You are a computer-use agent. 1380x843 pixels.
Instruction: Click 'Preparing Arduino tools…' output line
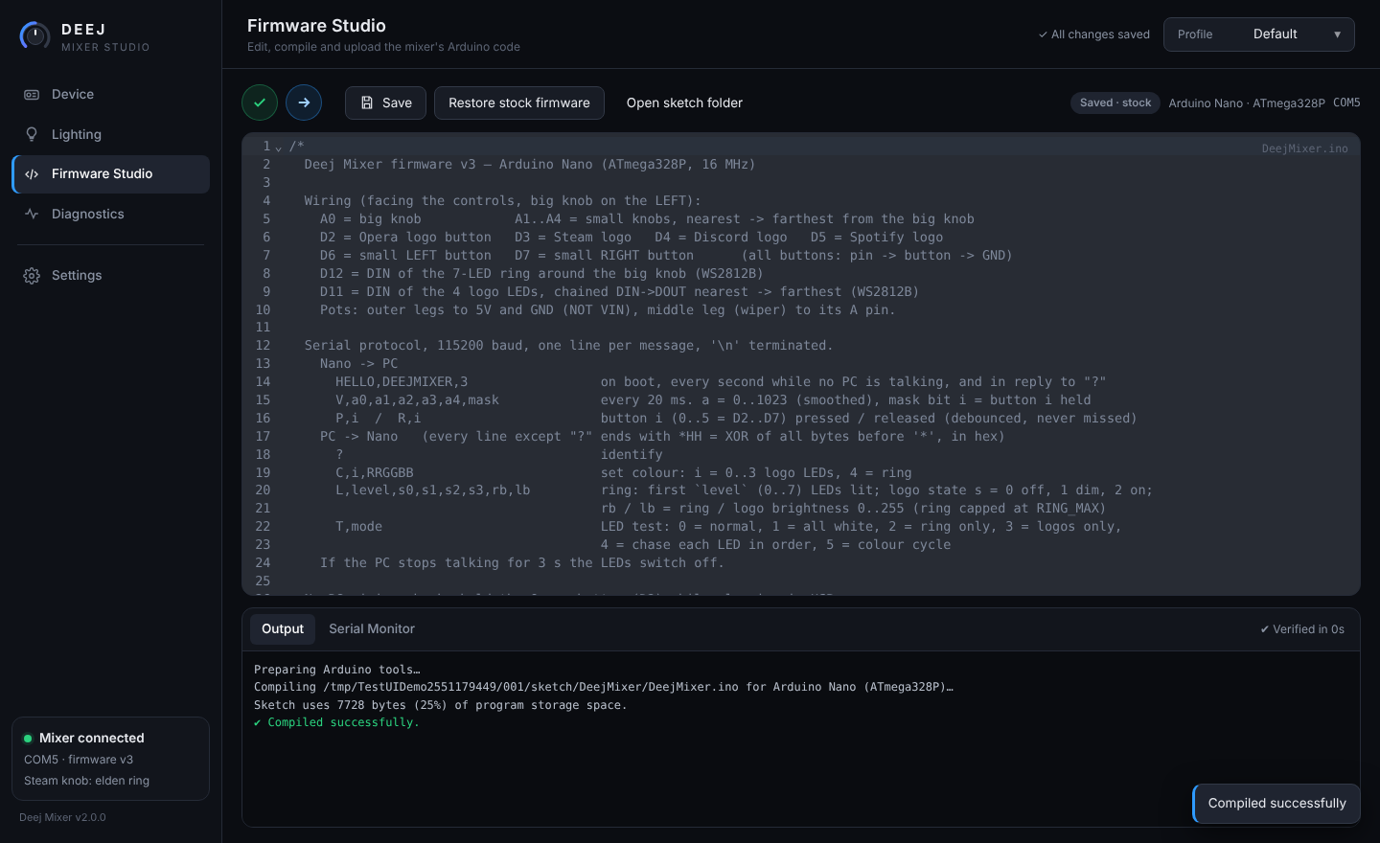tap(337, 670)
